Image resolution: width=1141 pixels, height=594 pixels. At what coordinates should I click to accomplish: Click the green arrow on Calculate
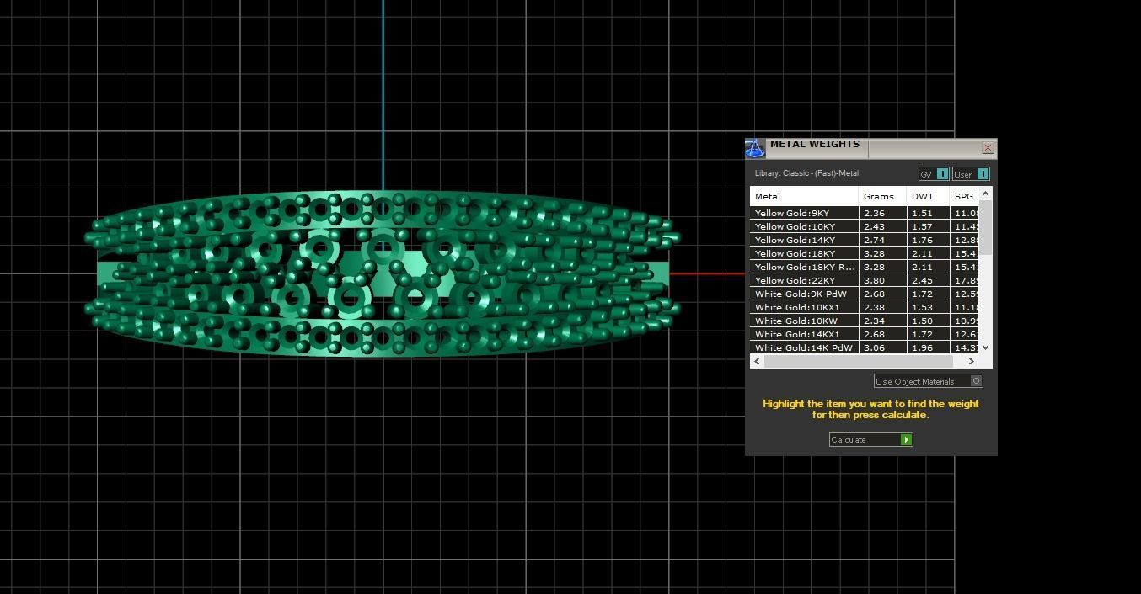(x=907, y=439)
